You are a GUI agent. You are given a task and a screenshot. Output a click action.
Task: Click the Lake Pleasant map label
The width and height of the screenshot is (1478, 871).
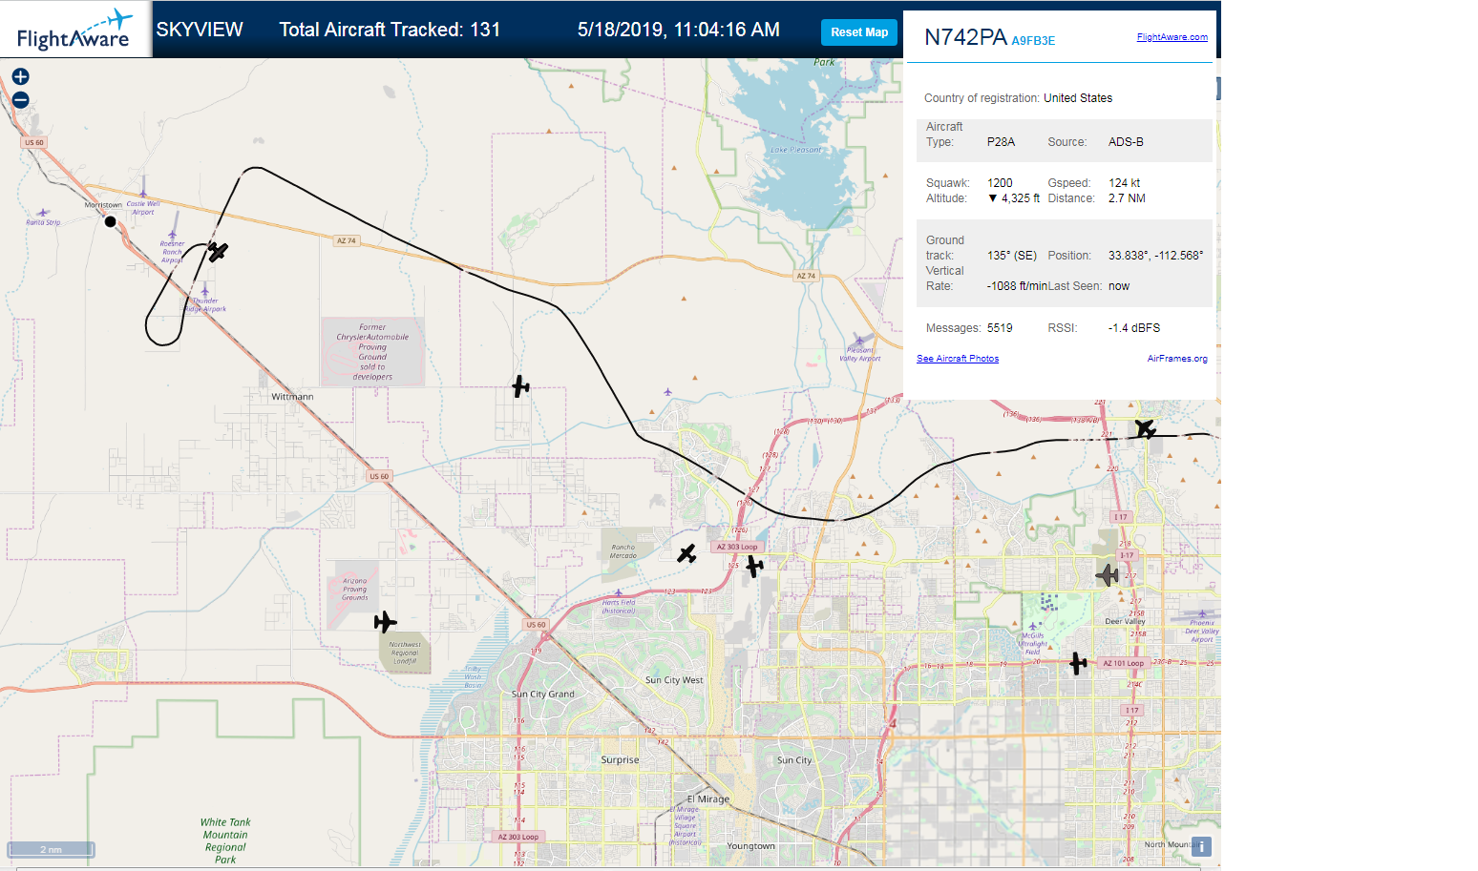[x=796, y=150]
